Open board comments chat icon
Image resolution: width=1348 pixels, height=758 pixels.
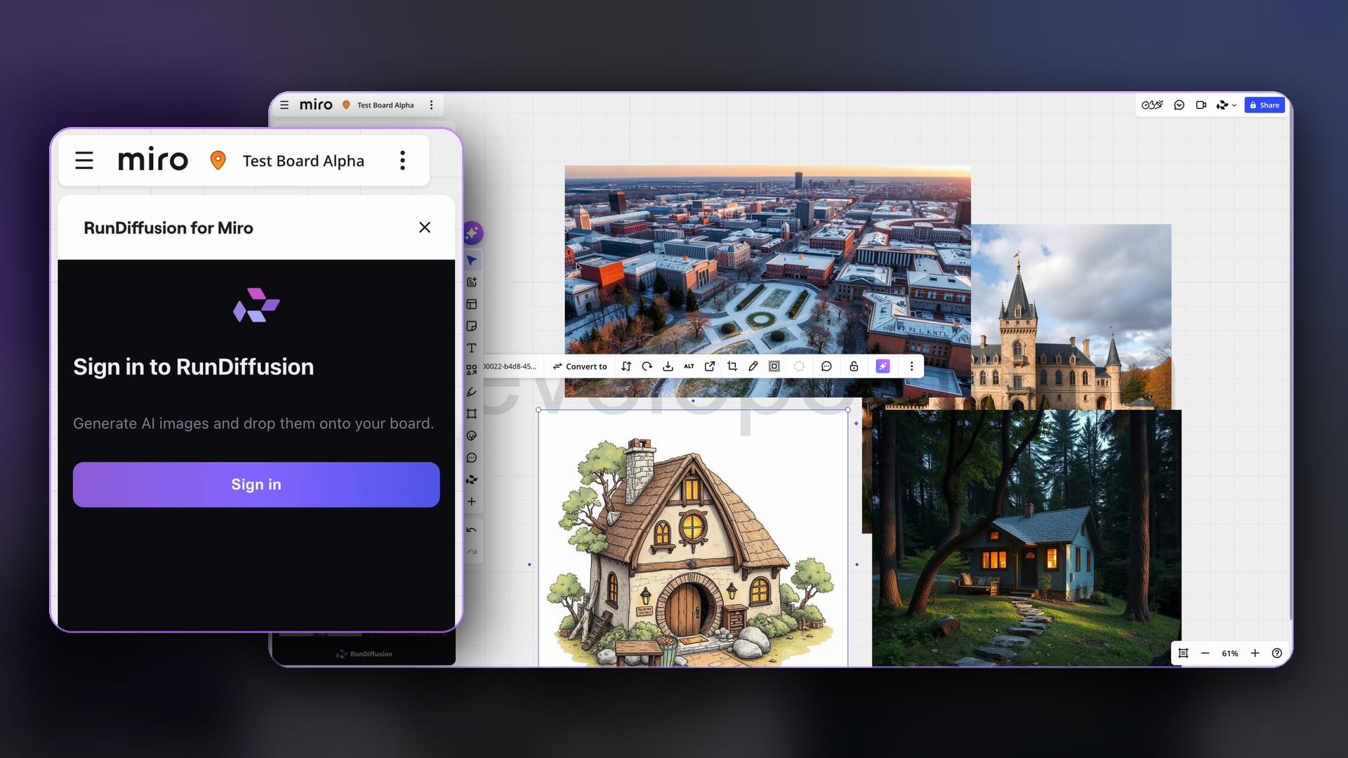1179,105
